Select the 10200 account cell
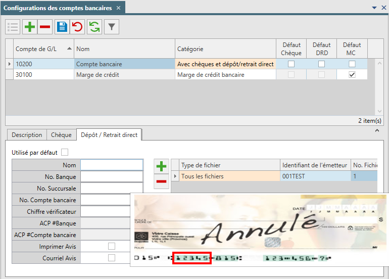This screenshot has width=389, height=279. click(x=43, y=64)
